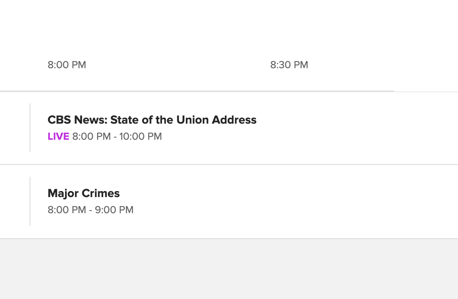Click the gray empty area below the listings

[x=229, y=270]
